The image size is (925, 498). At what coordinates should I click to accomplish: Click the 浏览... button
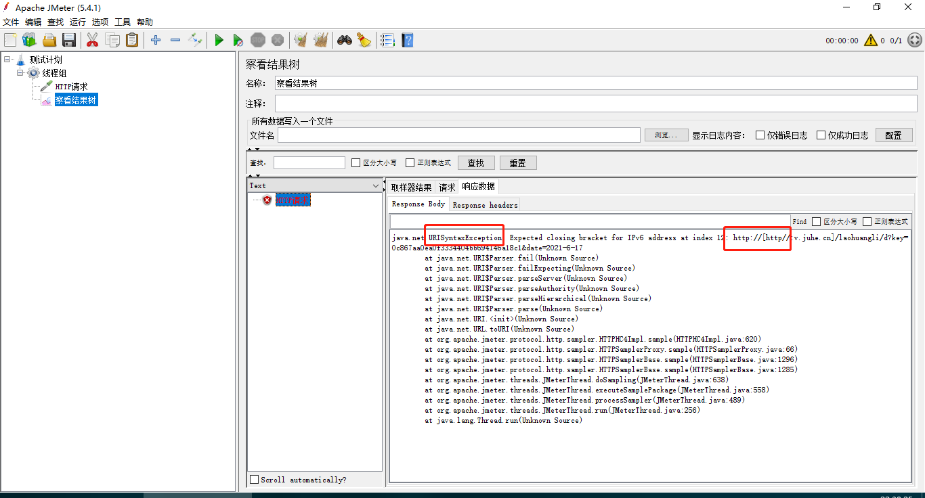(666, 135)
